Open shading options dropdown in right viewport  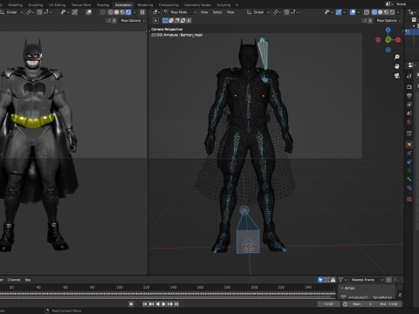398,12
